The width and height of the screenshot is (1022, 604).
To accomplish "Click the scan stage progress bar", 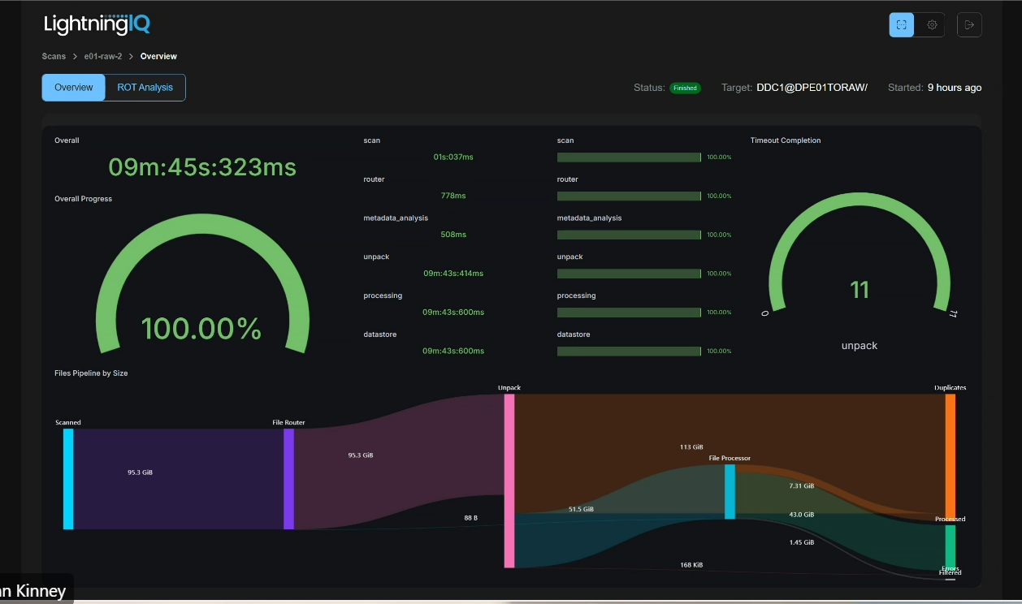I will (629, 157).
